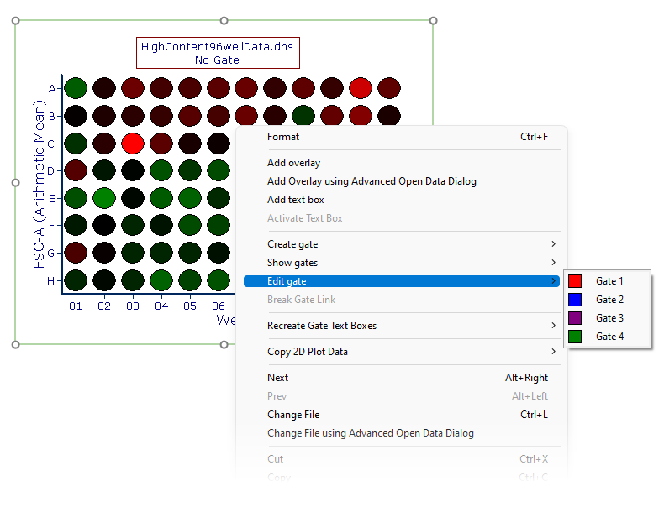Image resolution: width=664 pixels, height=528 pixels.
Task: Click the blue Gate 2 color swatch
Action: tap(575, 300)
